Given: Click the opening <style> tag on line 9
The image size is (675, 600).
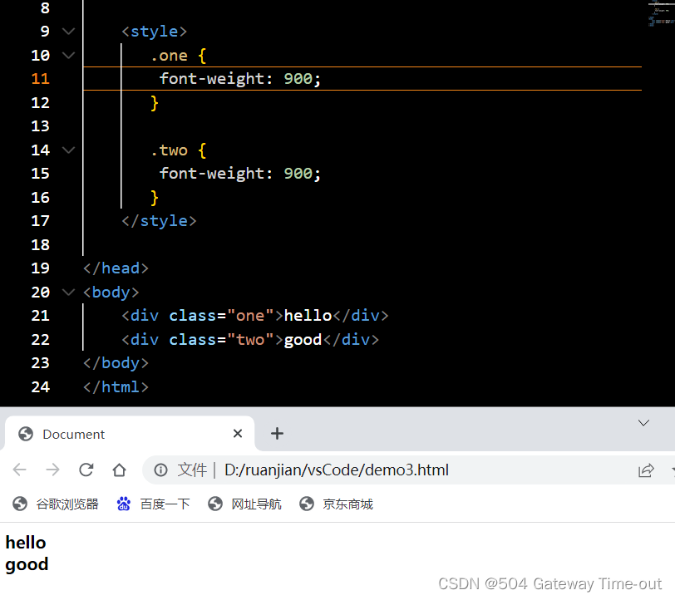Looking at the screenshot, I should pyautogui.click(x=154, y=32).
